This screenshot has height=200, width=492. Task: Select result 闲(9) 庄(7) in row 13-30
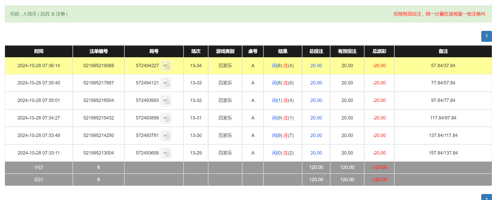point(283,135)
